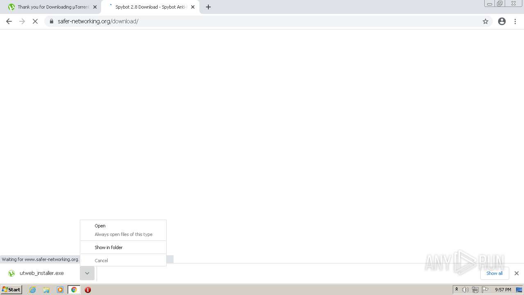Open the Windows Start menu
Screen dimensions: 524x295
11,290
